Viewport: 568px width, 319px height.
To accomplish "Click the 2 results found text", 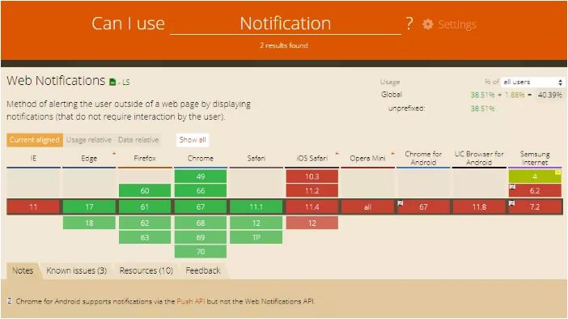I will point(284,45).
